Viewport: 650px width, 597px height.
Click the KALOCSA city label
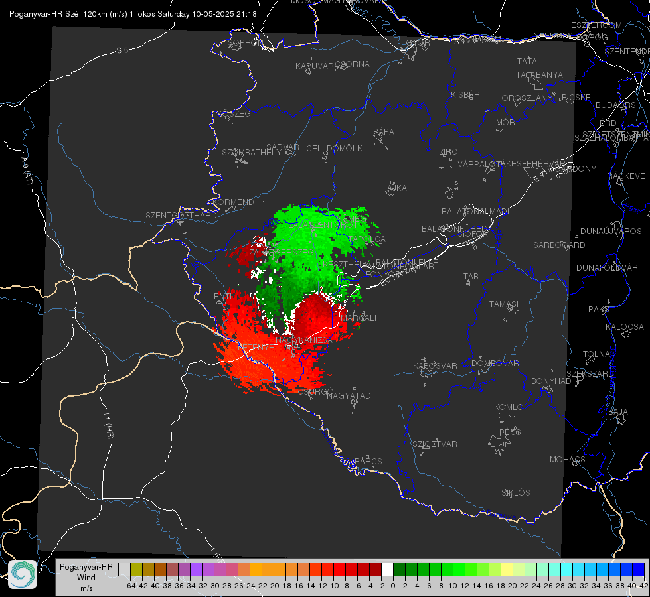[x=625, y=327]
